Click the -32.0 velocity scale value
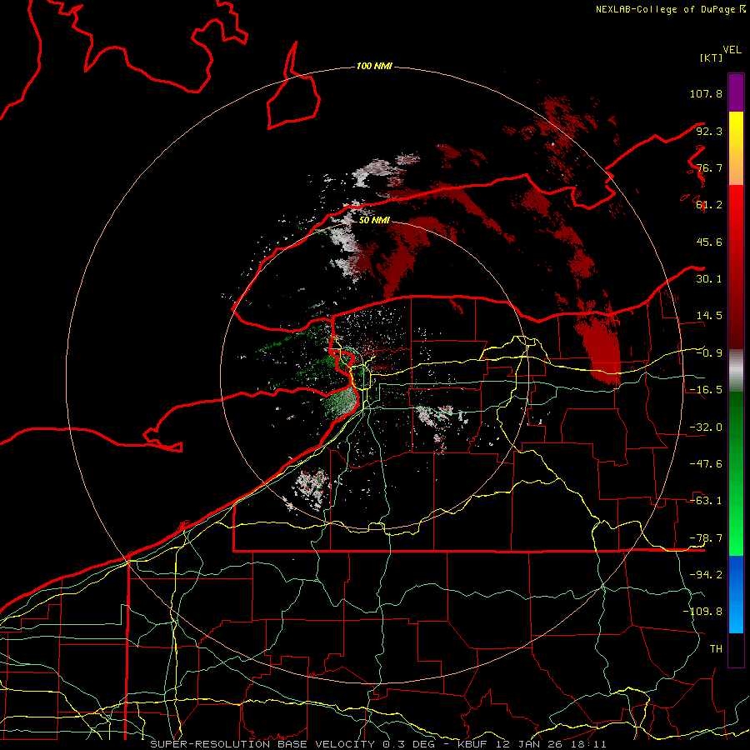This screenshot has width=750, height=750. click(706, 427)
